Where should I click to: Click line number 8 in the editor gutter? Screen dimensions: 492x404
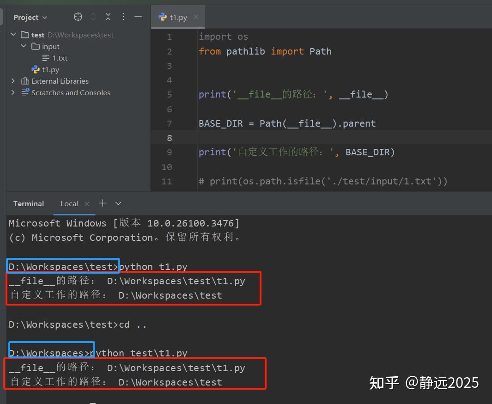169,137
